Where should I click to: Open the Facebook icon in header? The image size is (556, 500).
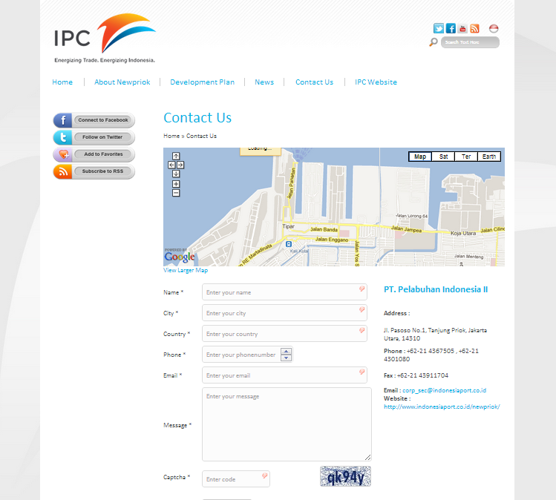pyautogui.click(x=451, y=28)
